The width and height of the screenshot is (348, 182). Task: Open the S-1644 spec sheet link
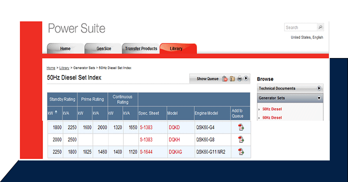(x=146, y=152)
